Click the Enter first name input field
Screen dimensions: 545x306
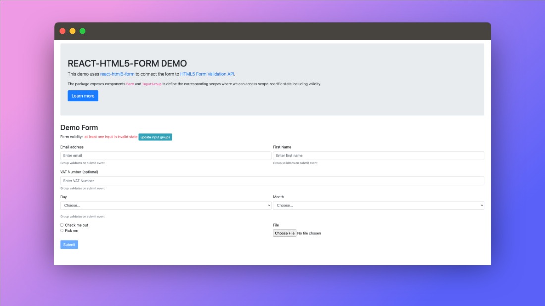pos(379,155)
